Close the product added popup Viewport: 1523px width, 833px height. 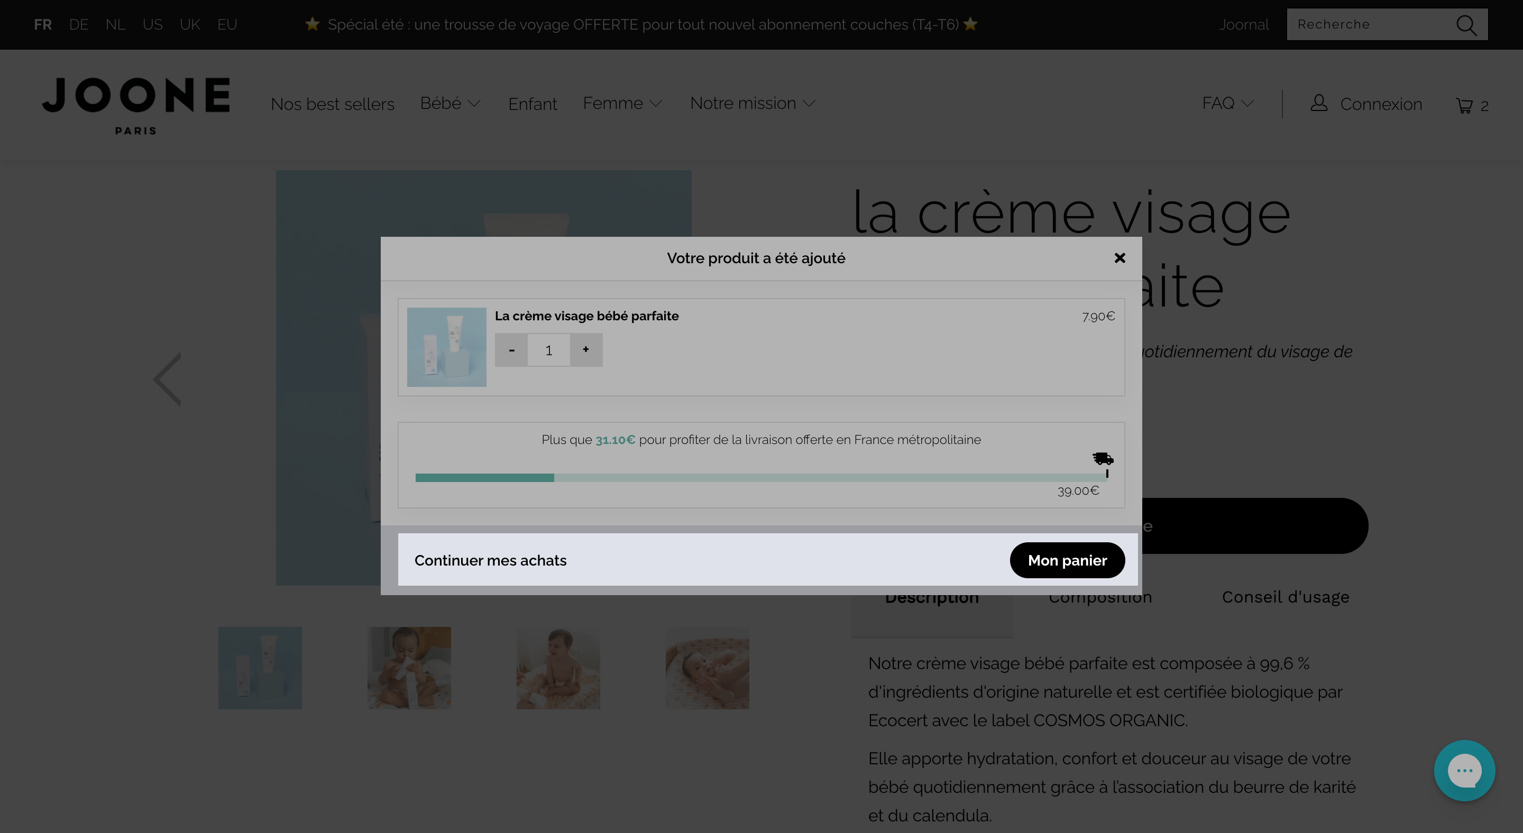point(1119,258)
